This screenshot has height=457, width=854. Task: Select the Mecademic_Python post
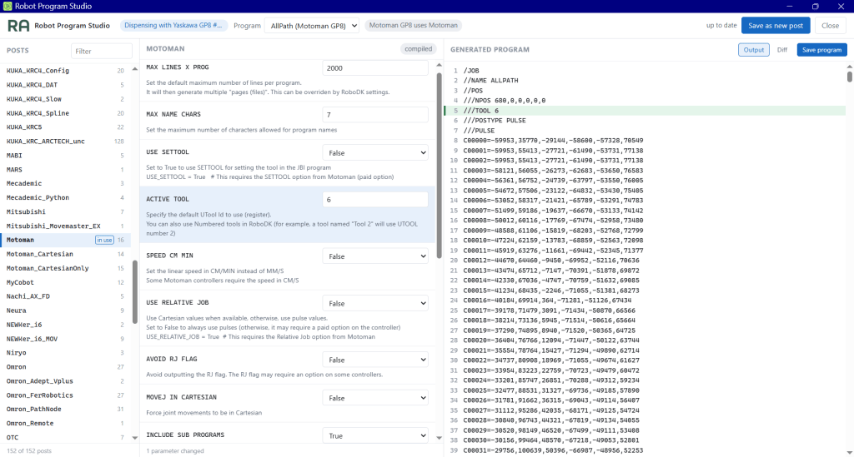point(65,198)
